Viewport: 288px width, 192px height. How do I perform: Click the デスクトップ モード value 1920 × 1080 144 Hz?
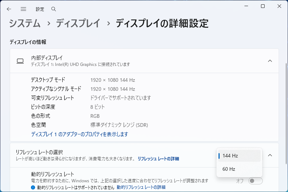pos(113,80)
